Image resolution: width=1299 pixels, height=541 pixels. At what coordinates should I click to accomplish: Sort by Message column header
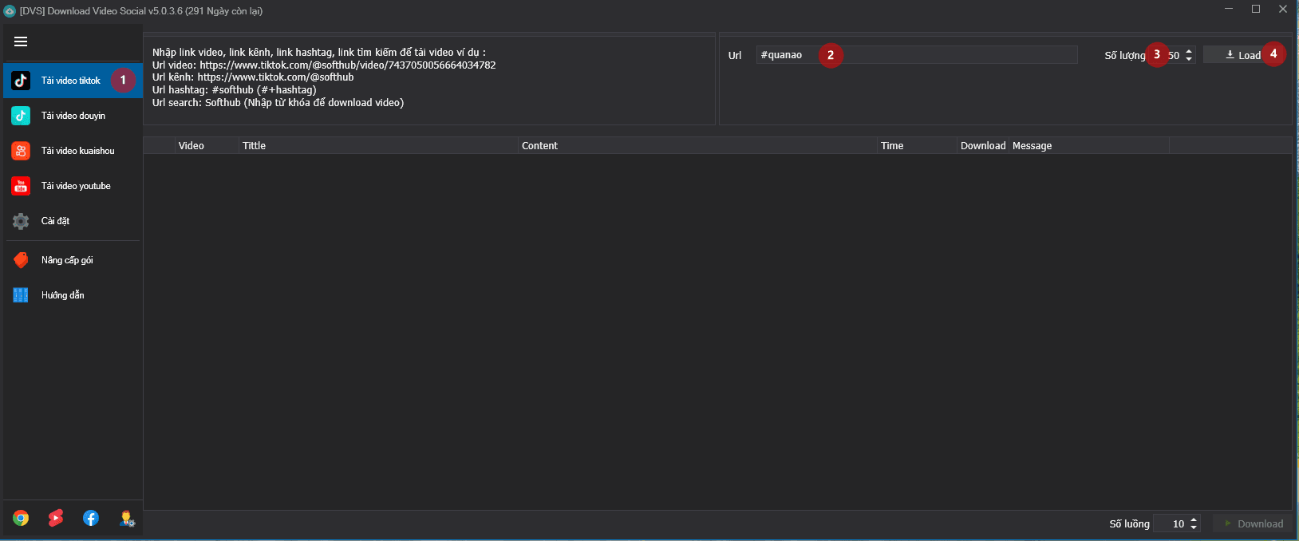[1089, 146]
